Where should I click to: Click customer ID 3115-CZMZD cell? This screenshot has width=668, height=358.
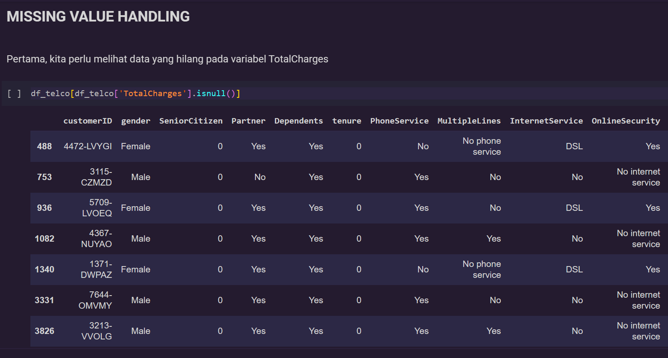coord(96,177)
